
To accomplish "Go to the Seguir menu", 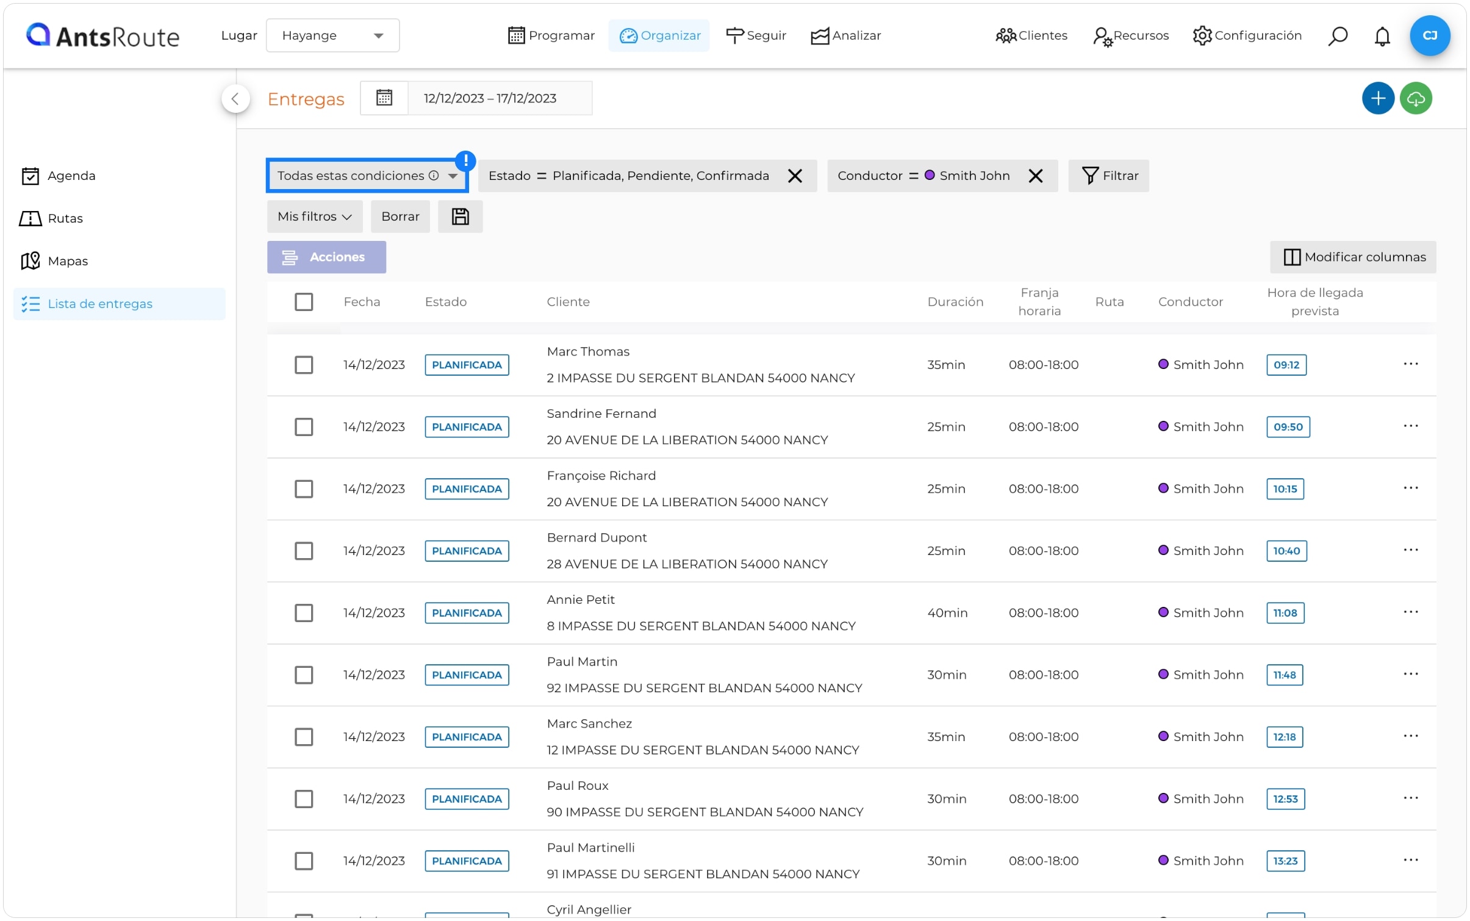I will pyautogui.click(x=756, y=35).
